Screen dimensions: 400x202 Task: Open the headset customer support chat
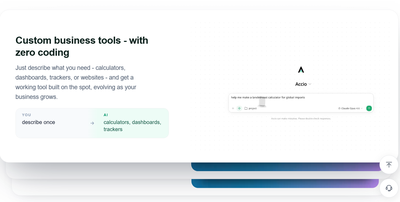[x=389, y=188]
